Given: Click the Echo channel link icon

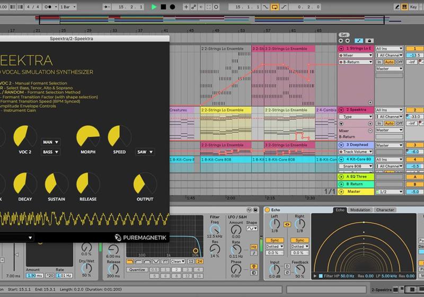Looking at the screenshot, I should 287,224.
